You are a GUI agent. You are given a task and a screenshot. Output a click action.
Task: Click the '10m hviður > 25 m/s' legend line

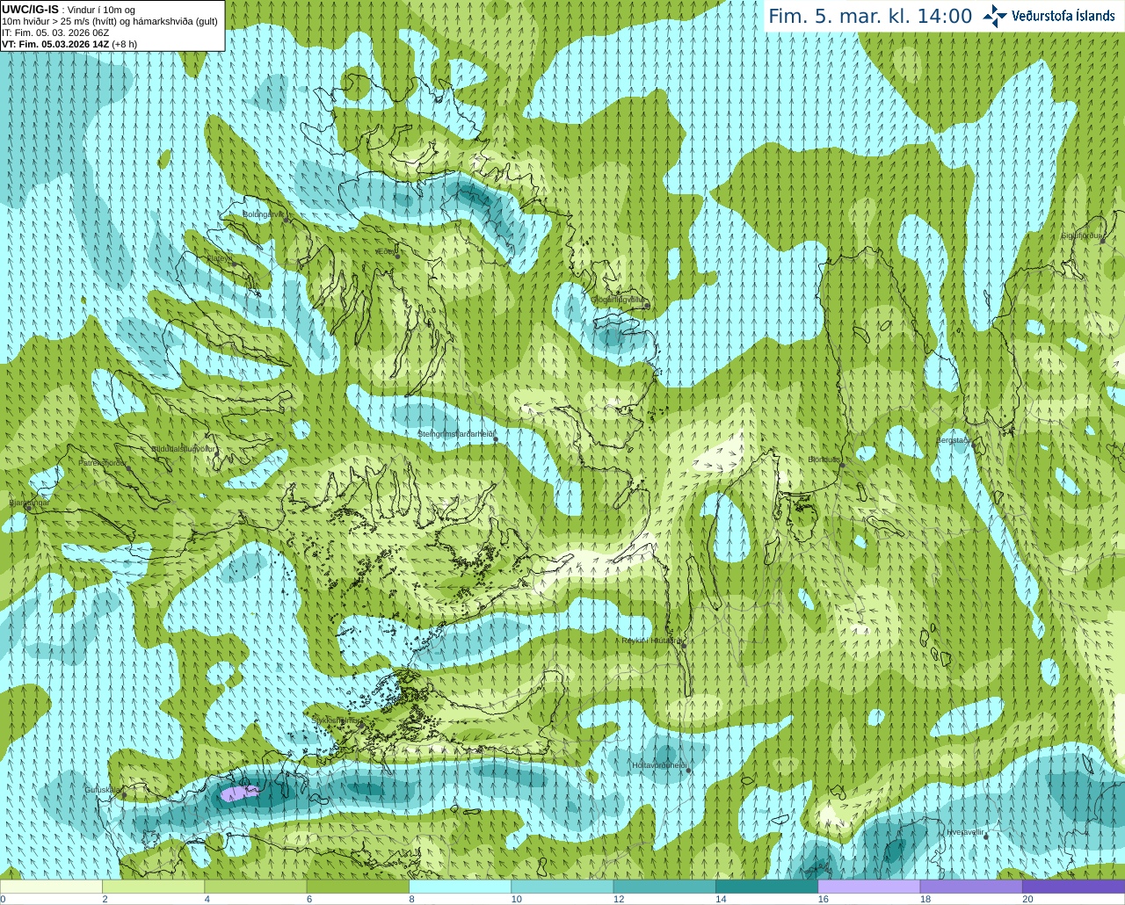click(x=110, y=21)
